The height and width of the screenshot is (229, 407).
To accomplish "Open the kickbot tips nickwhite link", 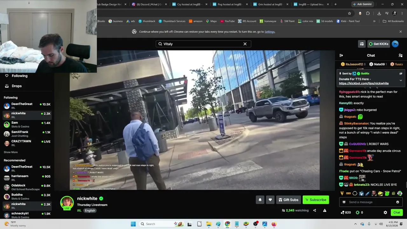I will click(x=364, y=83).
